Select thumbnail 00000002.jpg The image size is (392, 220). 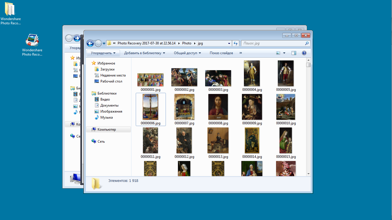tap(185, 77)
